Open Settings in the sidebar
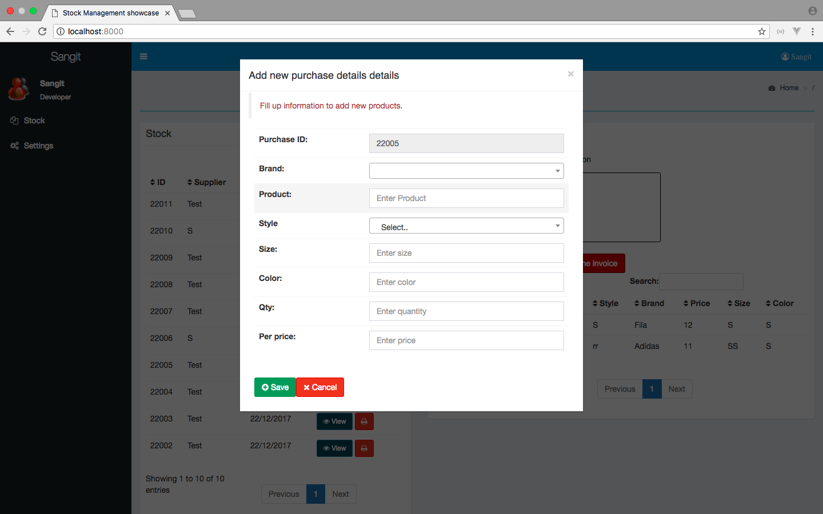Screen dimensions: 823x514 click(38, 146)
